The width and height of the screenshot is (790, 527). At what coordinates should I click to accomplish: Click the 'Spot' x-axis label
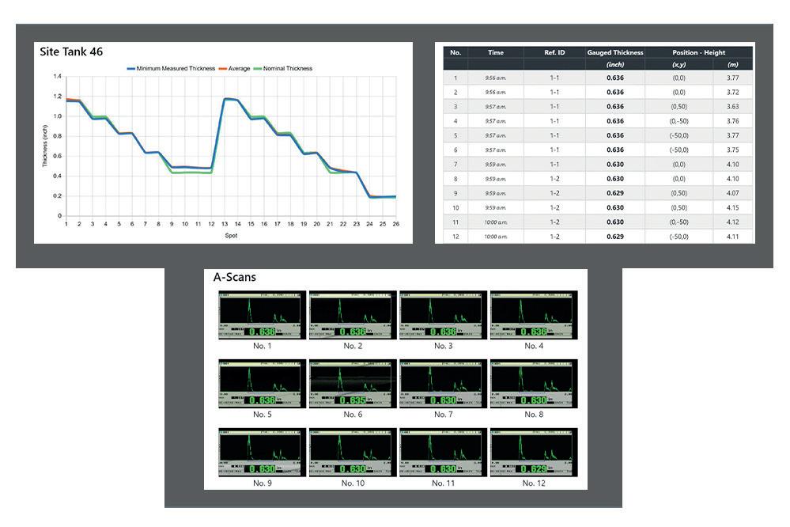[231, 236]
